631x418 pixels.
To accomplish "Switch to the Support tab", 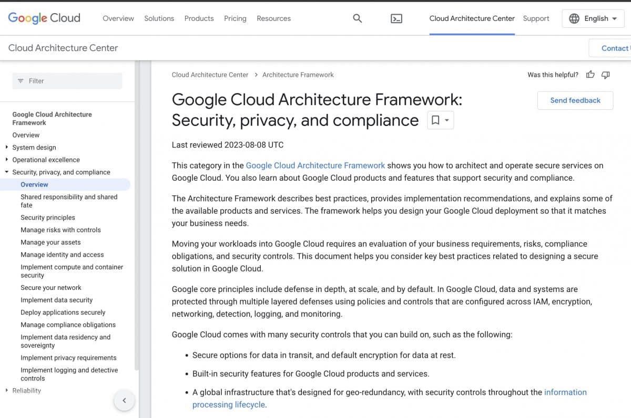I will [536, 18].
